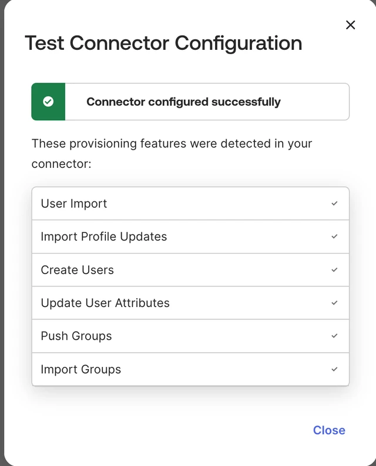Click the checkmark beside User Import
The image size is (376, 466).
coord(334,204)
